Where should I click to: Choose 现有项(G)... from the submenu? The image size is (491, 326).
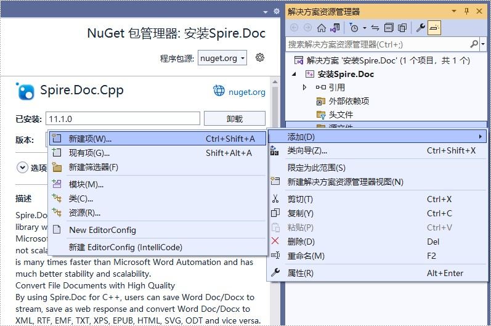[158, 153]
